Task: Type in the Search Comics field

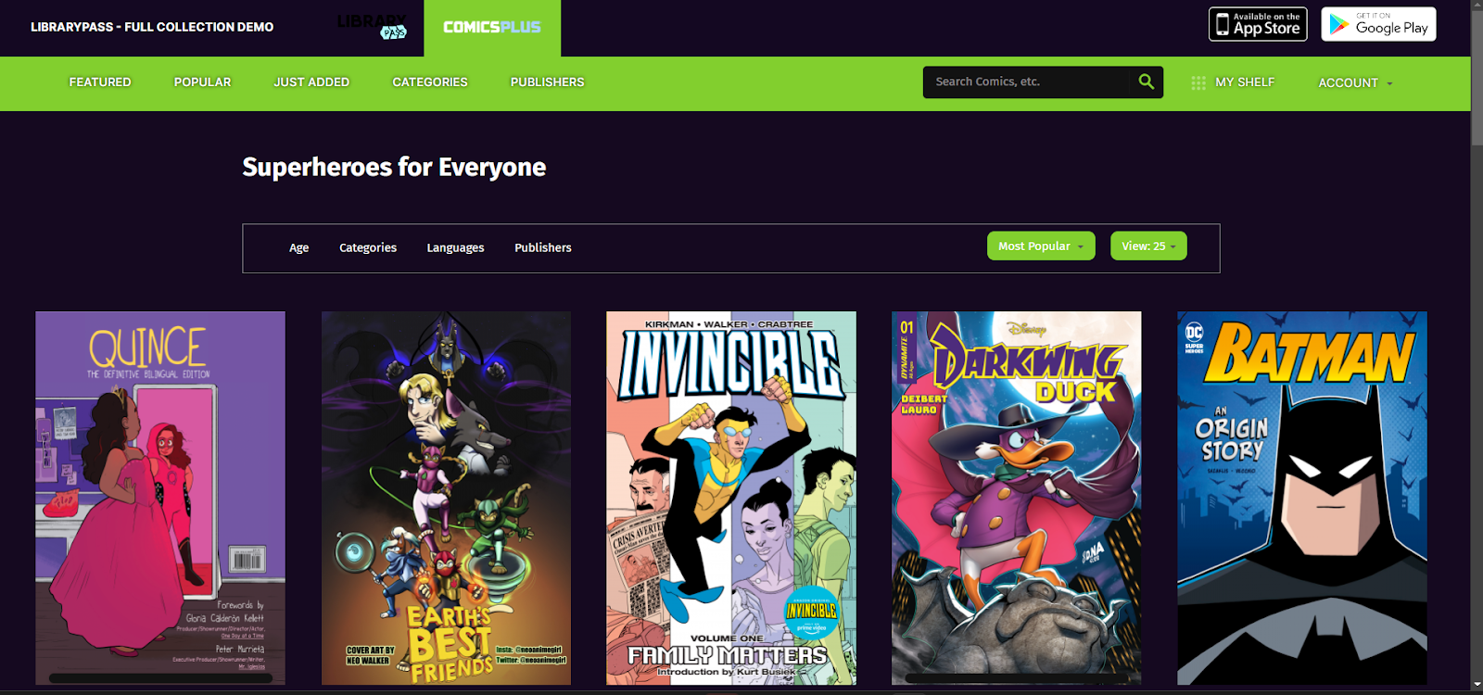Action: coord(1029,82)
